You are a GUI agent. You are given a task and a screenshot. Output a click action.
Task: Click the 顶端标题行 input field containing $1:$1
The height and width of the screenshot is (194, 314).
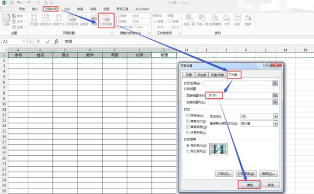(239, 95)
